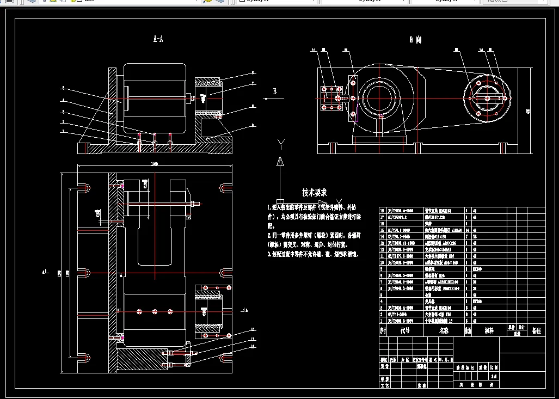This screenshot has height=399, width=559.
Task: Click the "Y" axis label of UCS icon
Action: [281, 144]
